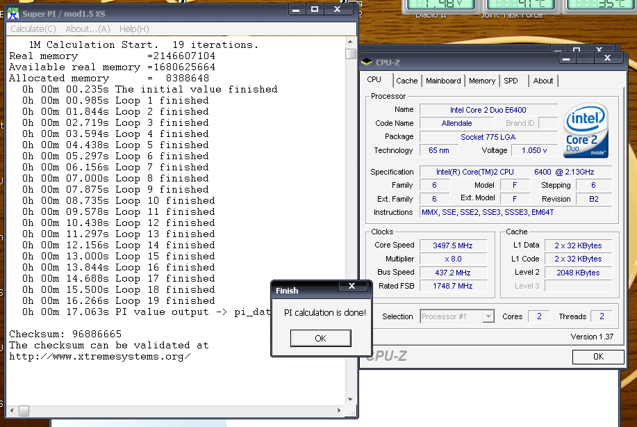Switch to the Mainboard tab in CPU-Z
This screenshot has width=637, height=427.
coord(443,81)
